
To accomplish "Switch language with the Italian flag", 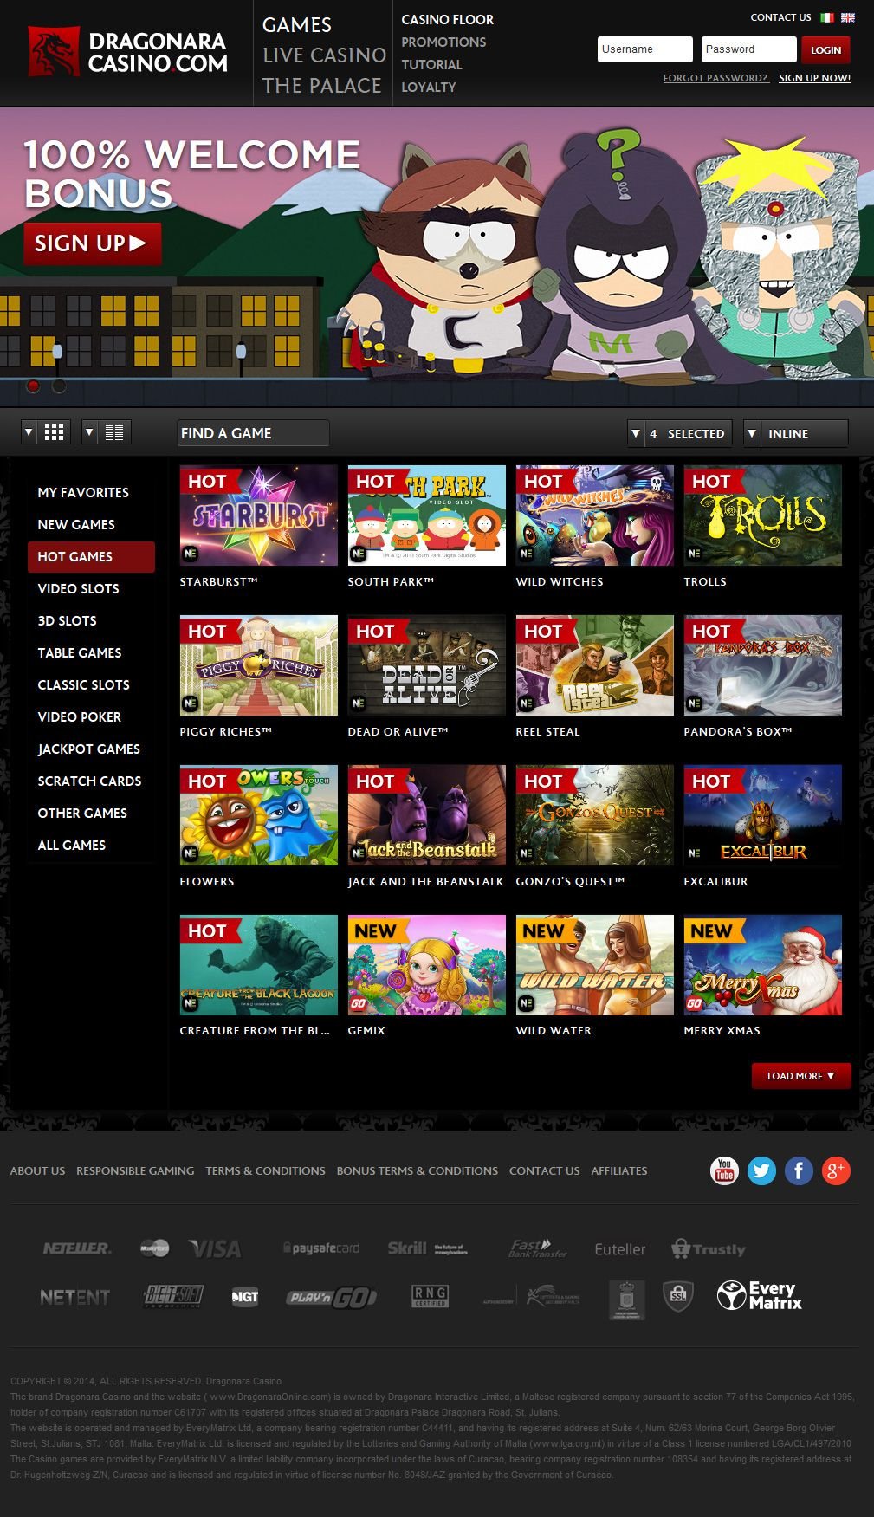I will point(827,17).
